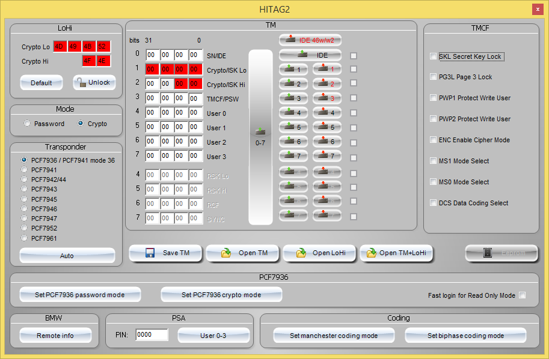Open BMW Remote info
This screenshot has height=359, width=549.
pos(55,336)
